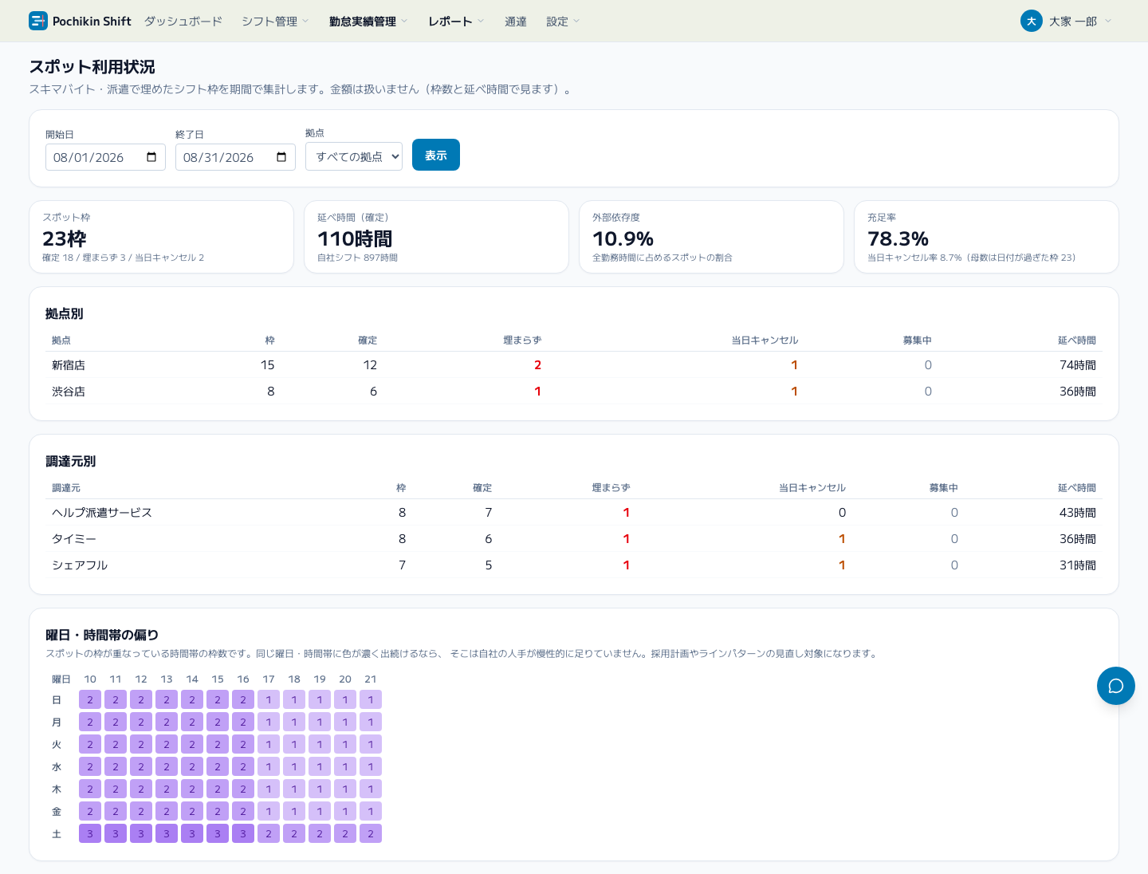Image resolution: width=1148 pixels, height=874 pixels.
Task: Click the 終了日 date field
Action: [x=235, y=157]
